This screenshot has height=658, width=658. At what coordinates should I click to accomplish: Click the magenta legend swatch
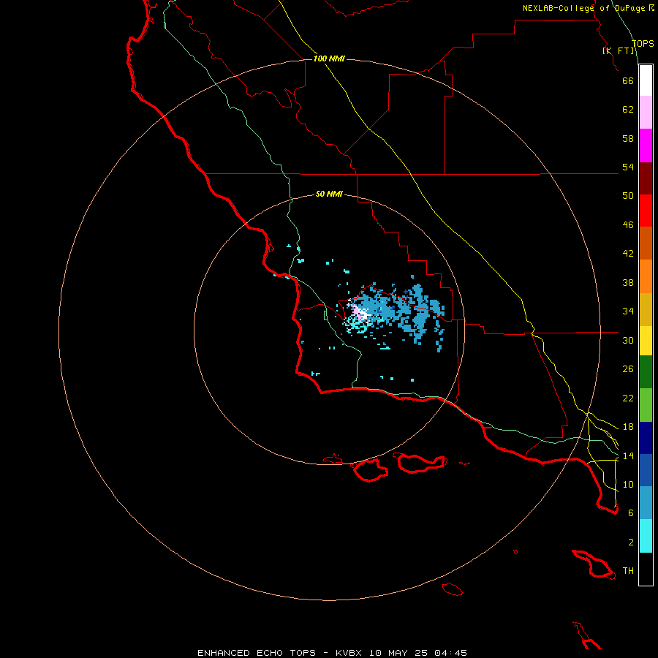pos(646,145)
